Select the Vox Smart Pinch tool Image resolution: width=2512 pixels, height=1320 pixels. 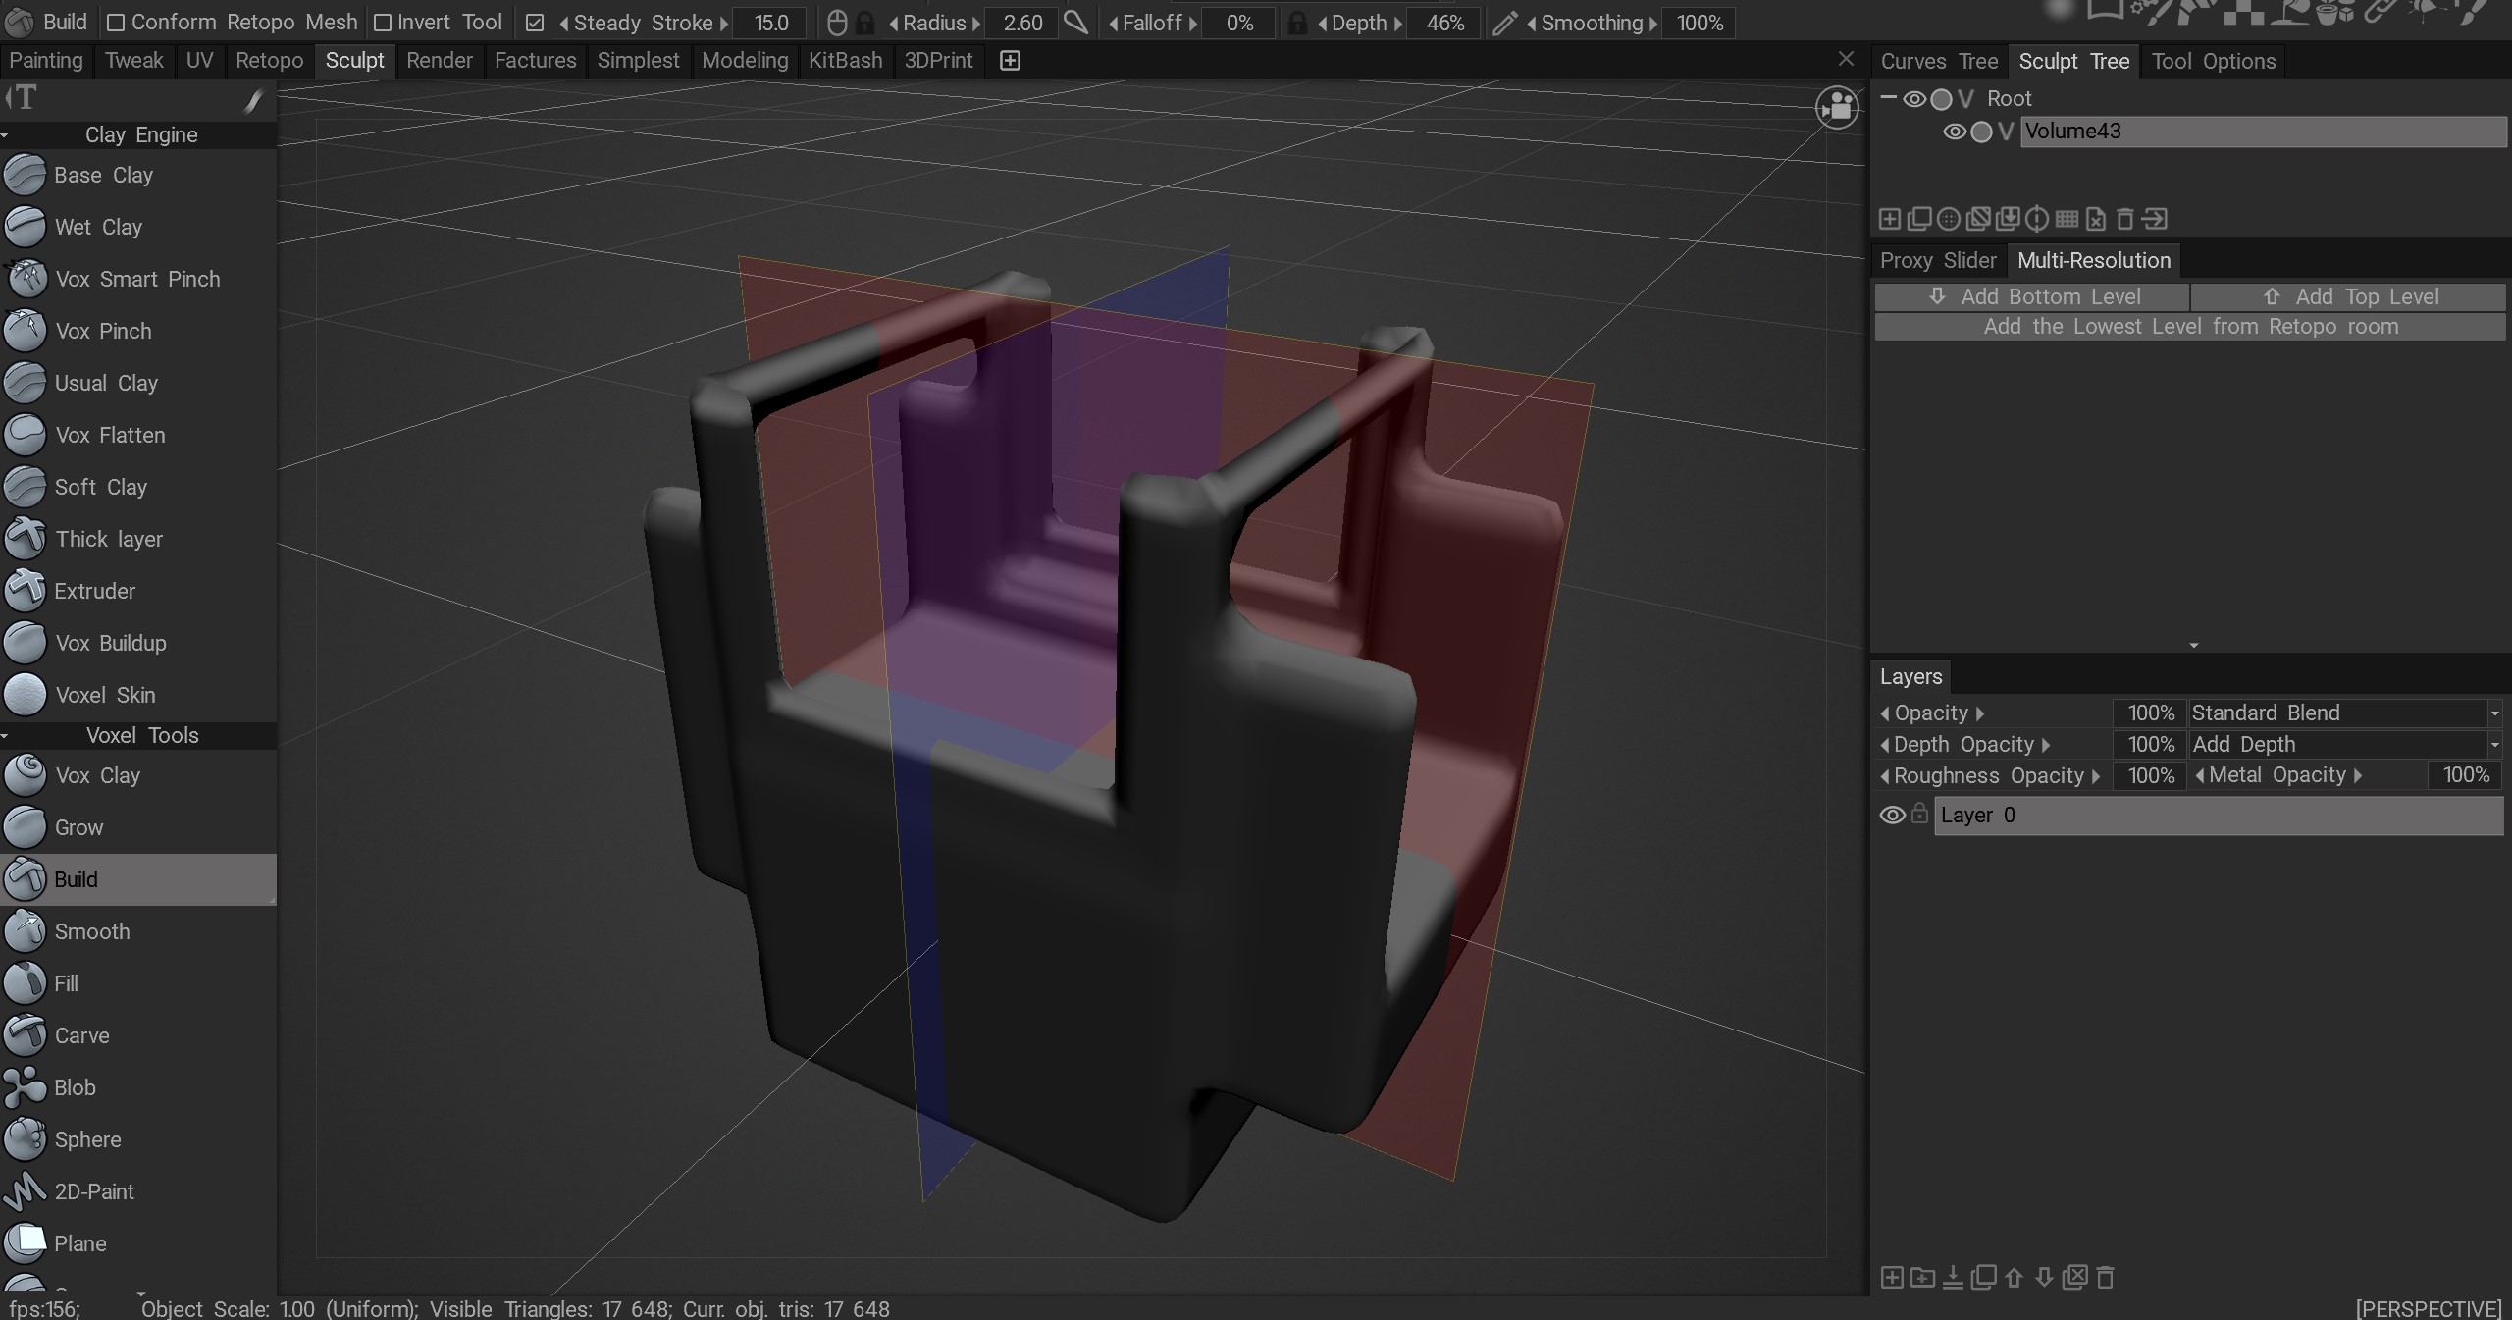(x=137, y=279)
